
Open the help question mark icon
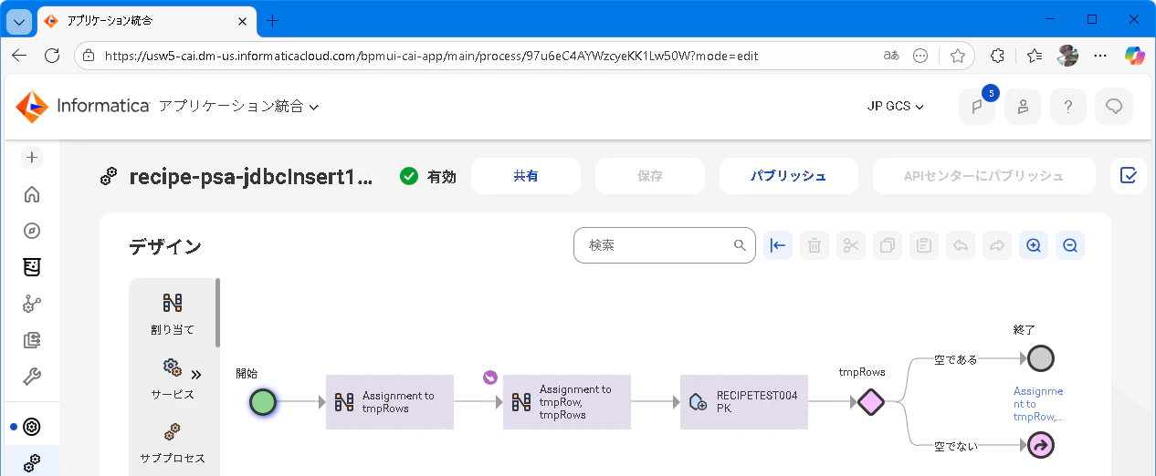1068,107
